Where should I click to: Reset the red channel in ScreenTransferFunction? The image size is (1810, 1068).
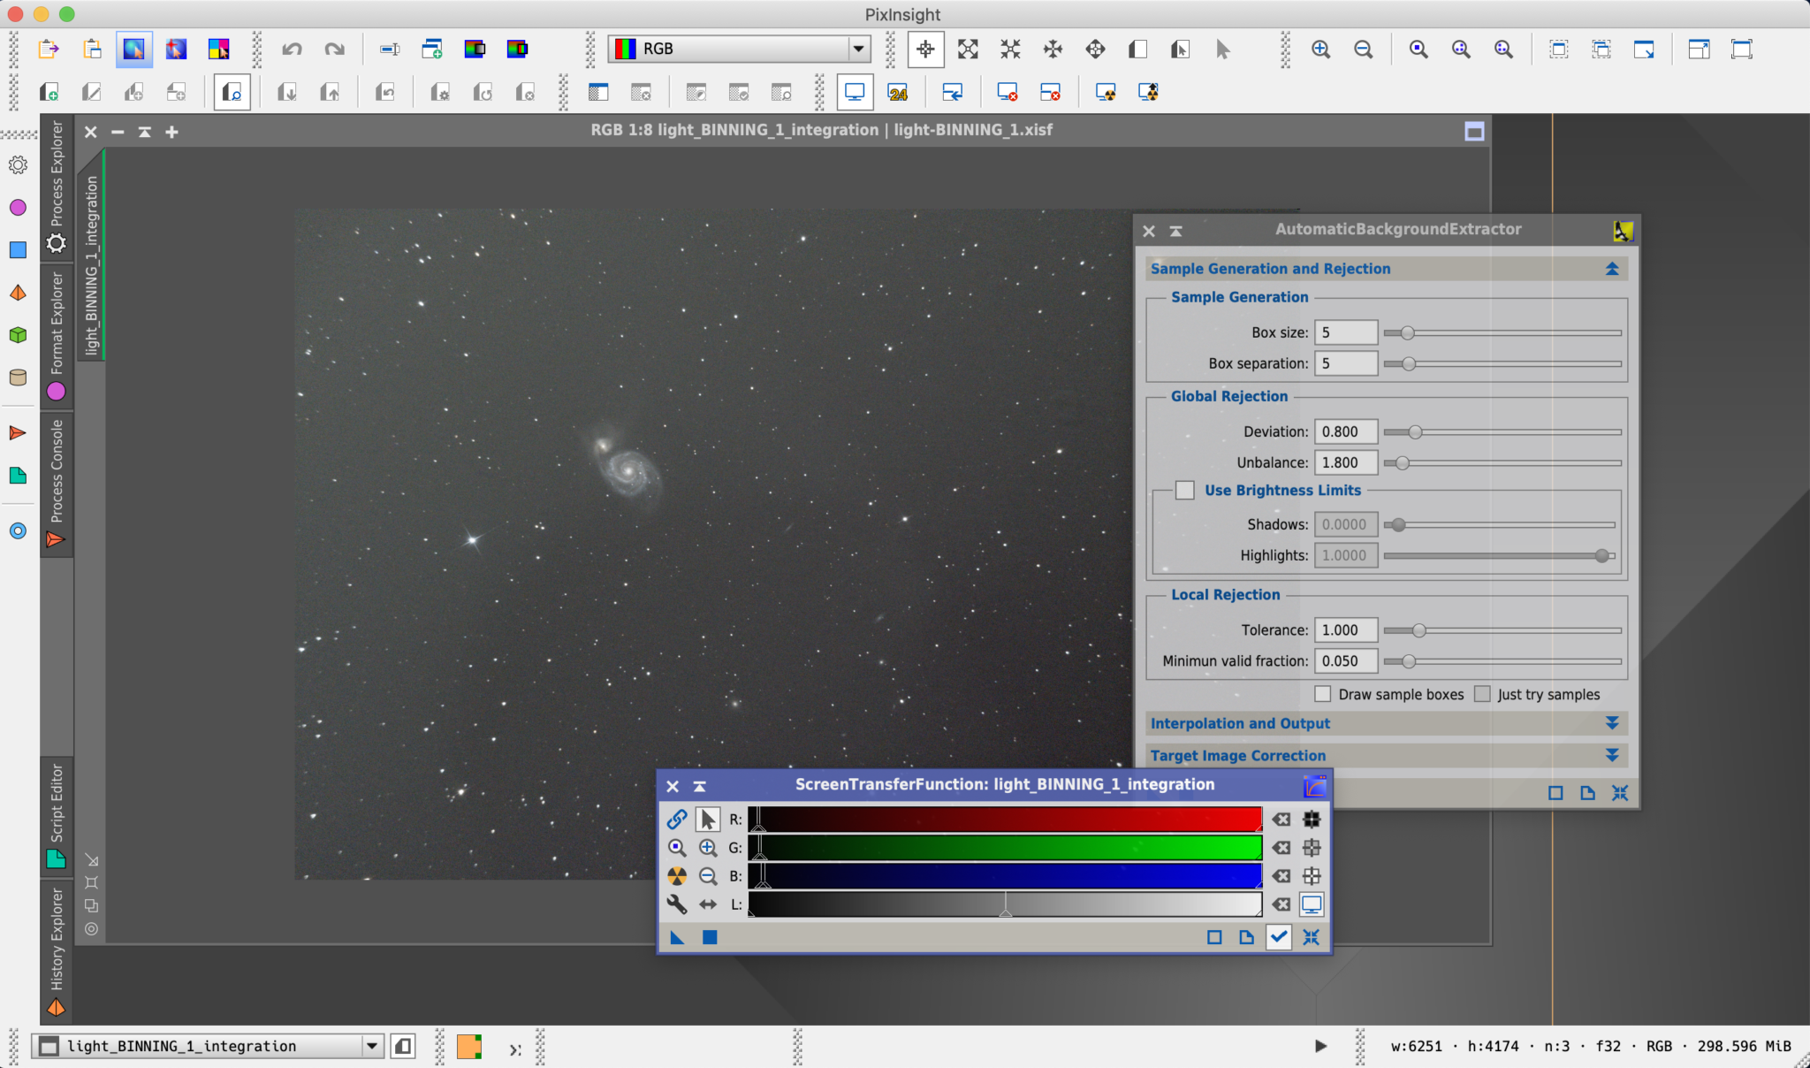point(1281,820)
